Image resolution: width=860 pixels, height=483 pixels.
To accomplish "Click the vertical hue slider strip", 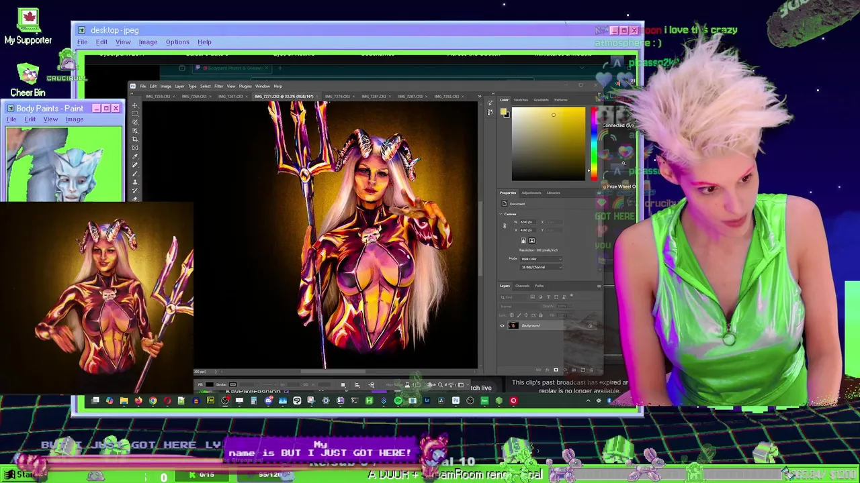I will (594, 144).
